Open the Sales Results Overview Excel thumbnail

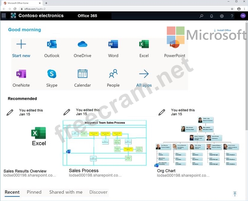click(39, 136)
